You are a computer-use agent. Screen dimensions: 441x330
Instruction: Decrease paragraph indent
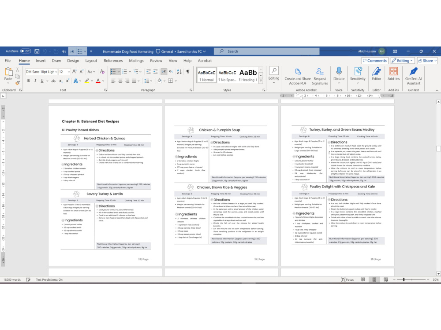[149, 72]
